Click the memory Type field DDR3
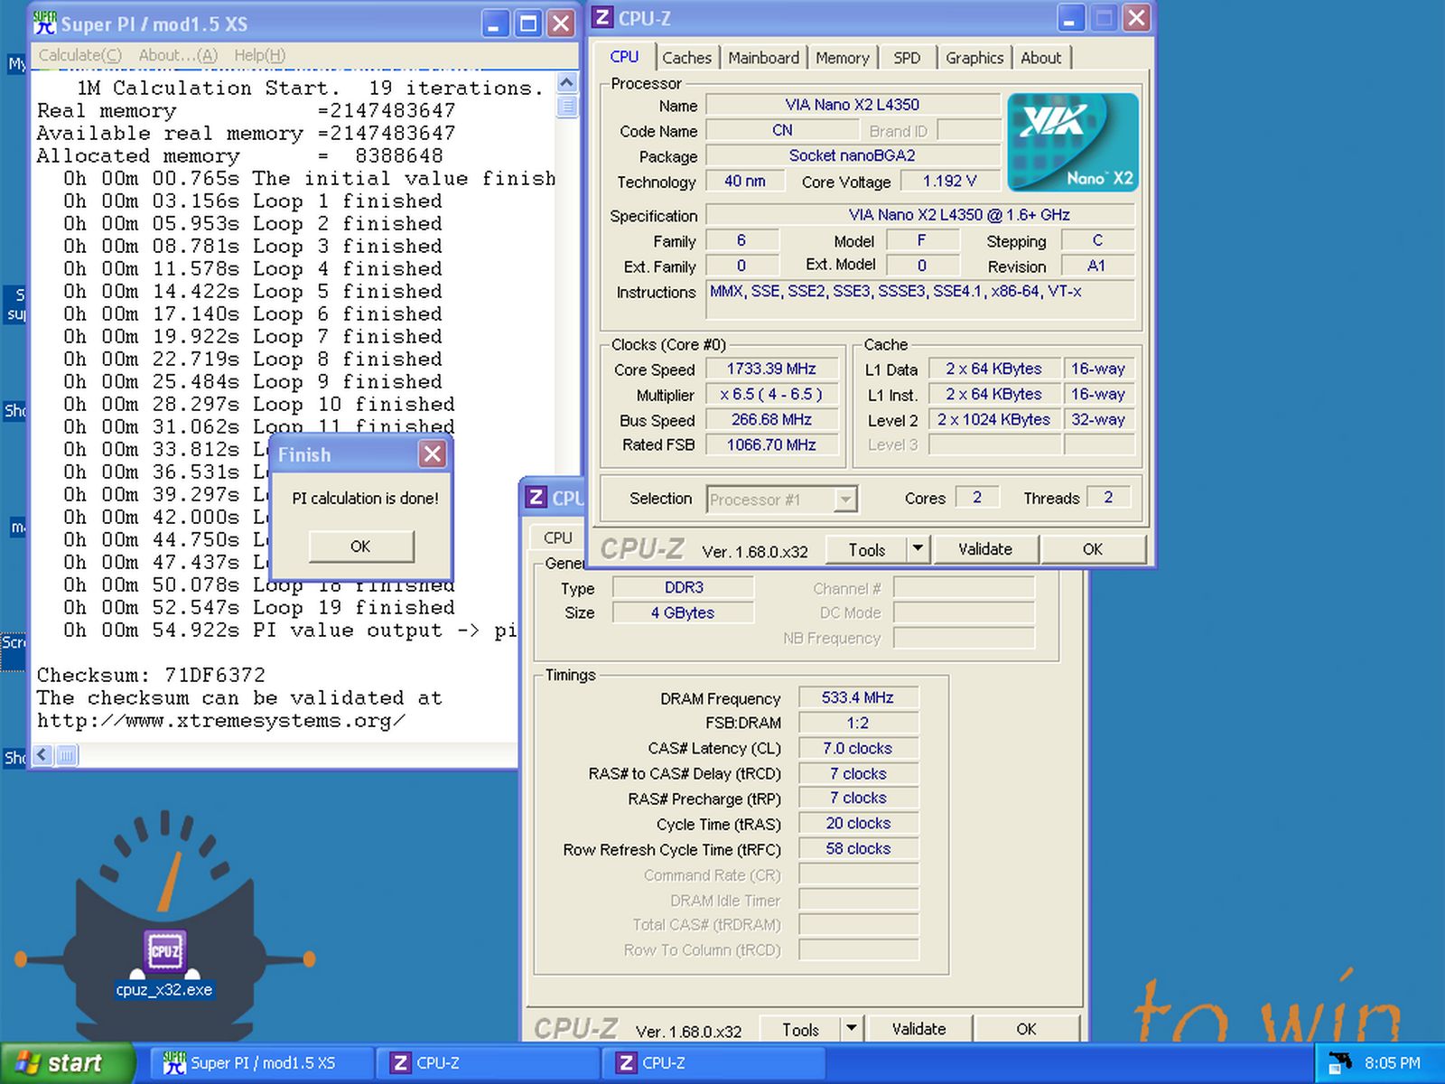 pos(684,587)
